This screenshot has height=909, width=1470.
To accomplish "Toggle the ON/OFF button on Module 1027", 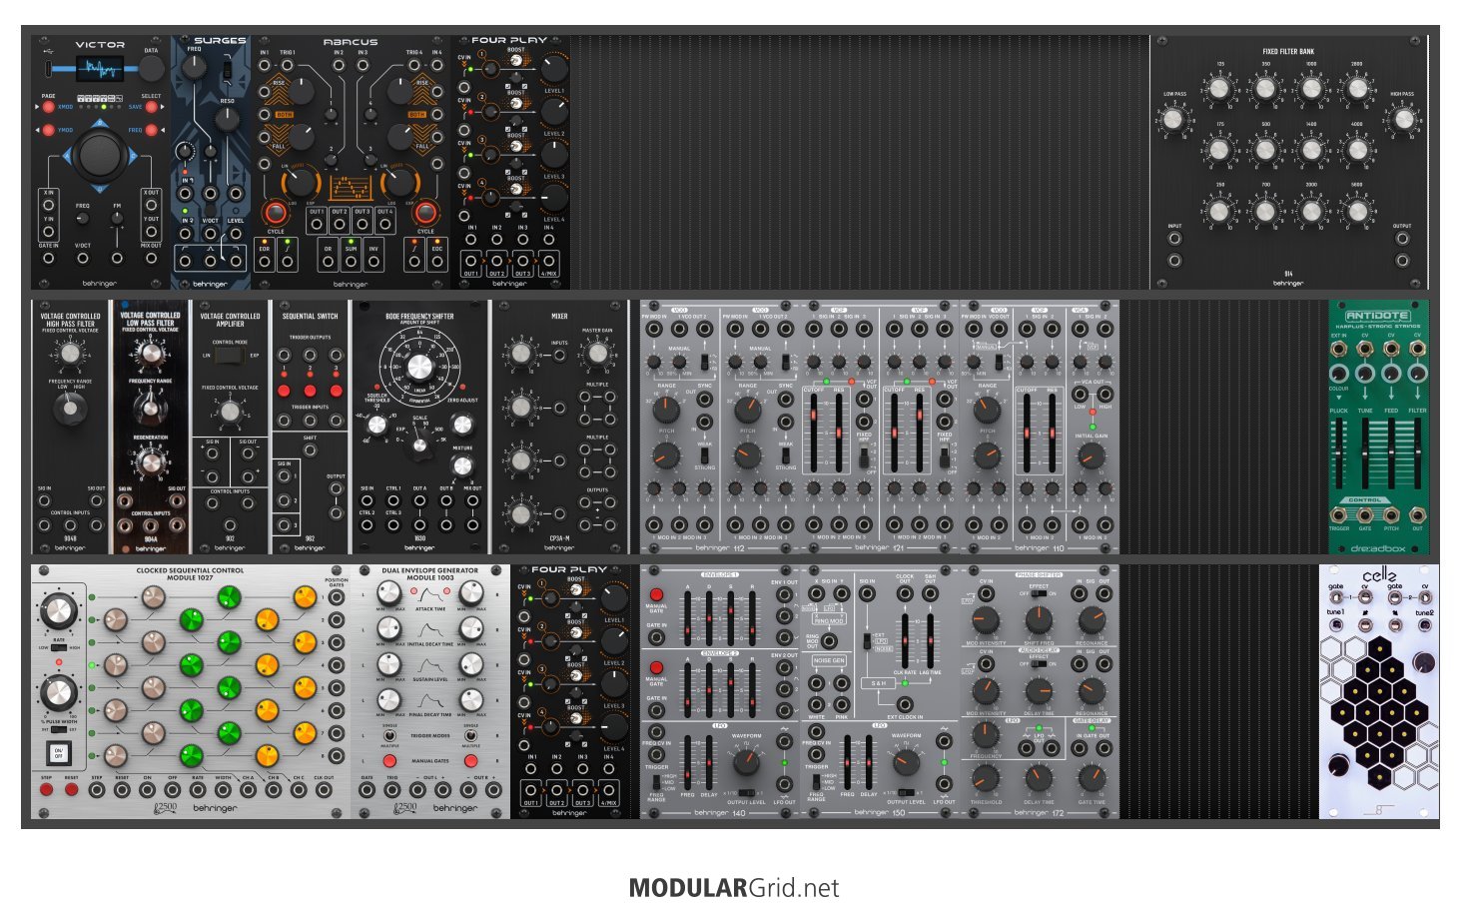I will (x=59, y=753).
